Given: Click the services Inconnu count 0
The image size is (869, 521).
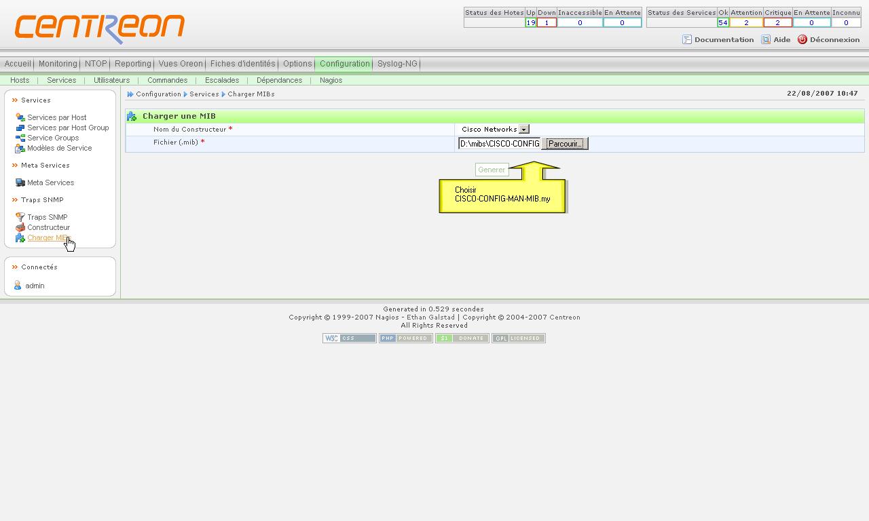Looking at the screenshot, I should click(x=846, y=22).
